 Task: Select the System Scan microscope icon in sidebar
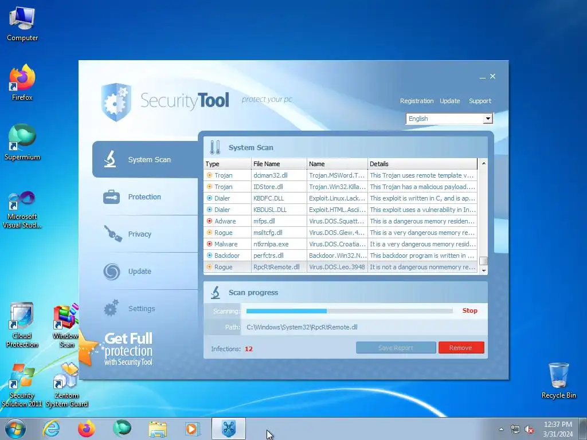pyautogui.click(x=109, y=159)
